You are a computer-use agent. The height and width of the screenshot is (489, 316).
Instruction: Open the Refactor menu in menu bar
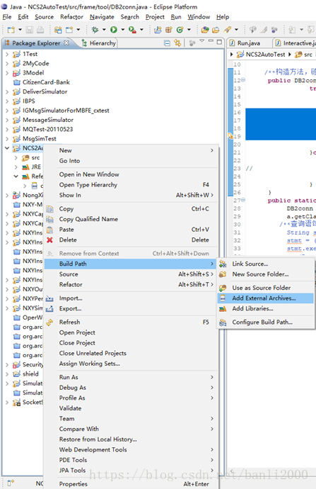point(71,17)
